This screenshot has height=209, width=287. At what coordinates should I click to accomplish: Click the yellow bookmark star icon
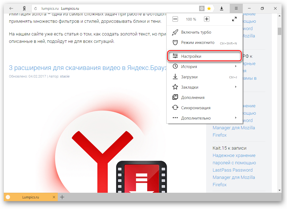tap(209, 9)
